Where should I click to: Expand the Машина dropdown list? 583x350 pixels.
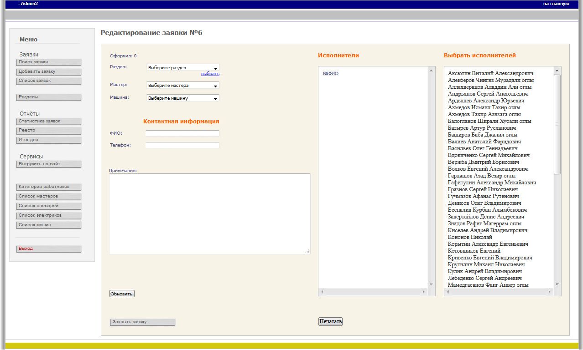[x=182, y=98]
